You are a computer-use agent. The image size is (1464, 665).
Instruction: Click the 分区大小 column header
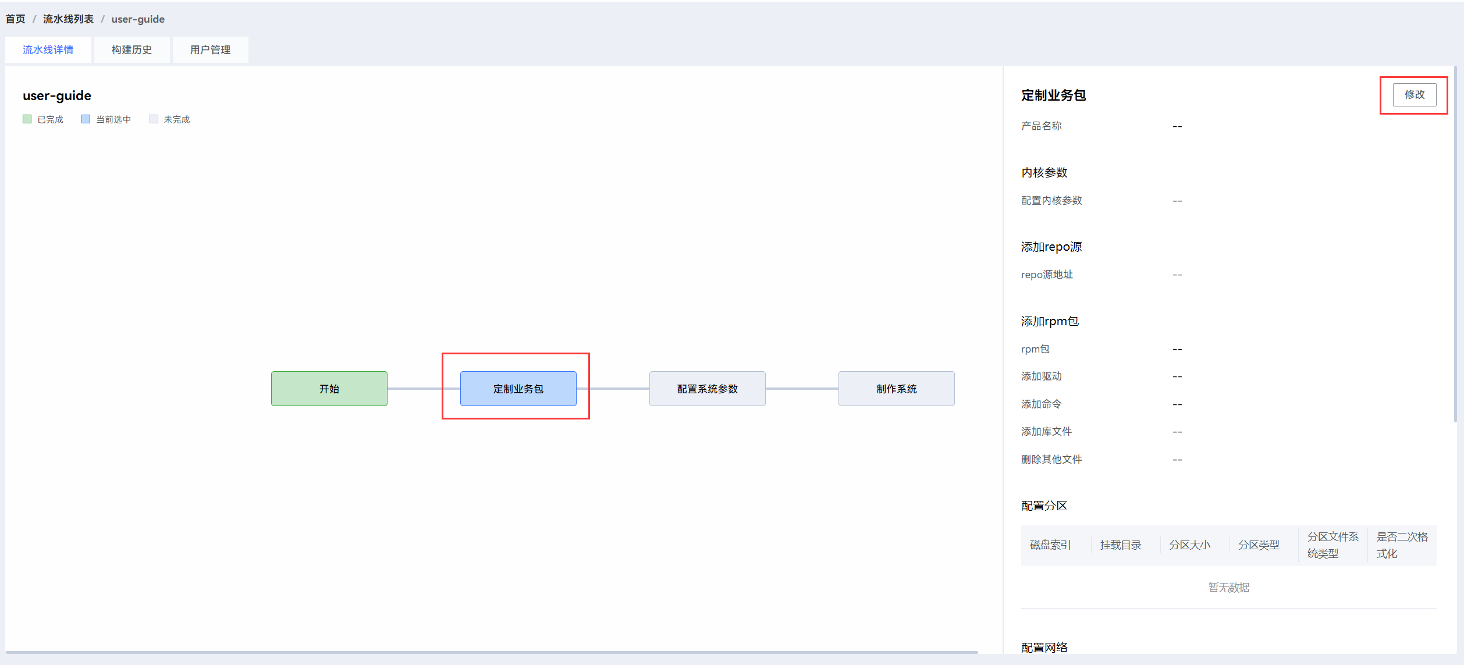click(1189, 545)
